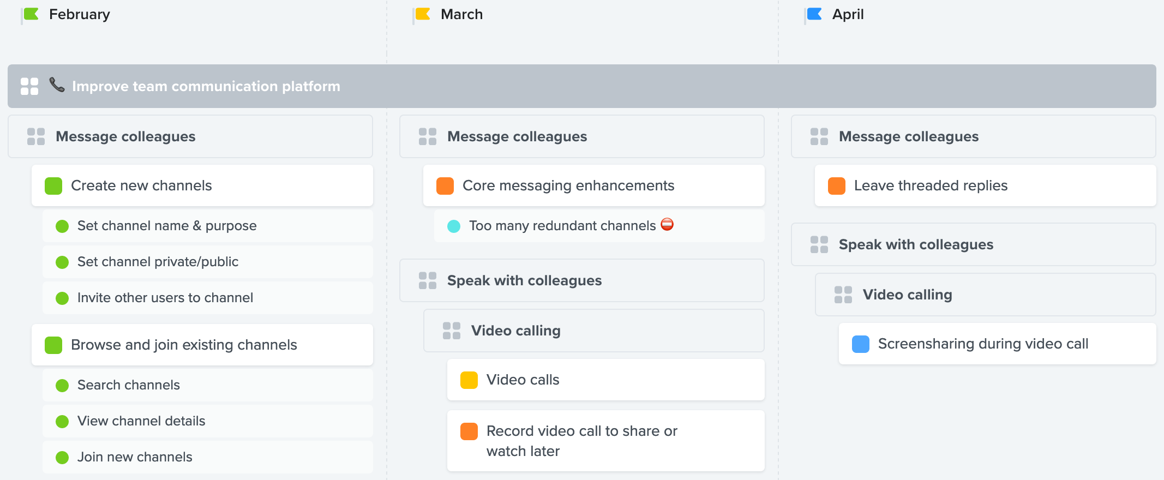
Task: Click the grid icon on the Improve team communication bar
Action: pyautogui.click(x=29, y=86)
